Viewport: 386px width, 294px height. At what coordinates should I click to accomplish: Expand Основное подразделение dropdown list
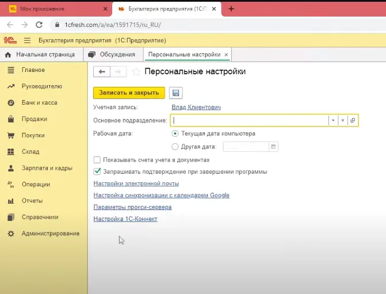click(x=333, y=120)
